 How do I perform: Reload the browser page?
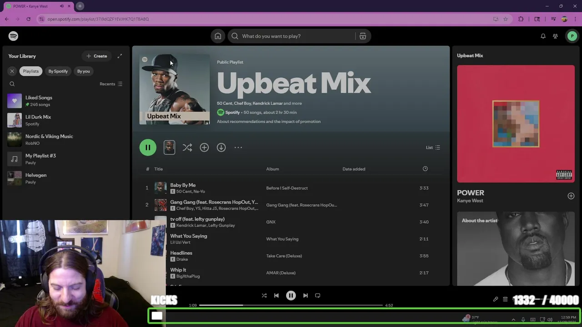[x=28, y=19]
